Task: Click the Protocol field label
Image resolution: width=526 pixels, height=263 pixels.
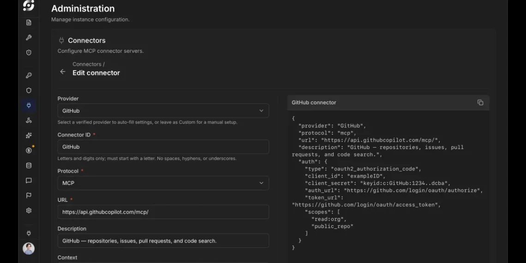Action: (68, 171)
